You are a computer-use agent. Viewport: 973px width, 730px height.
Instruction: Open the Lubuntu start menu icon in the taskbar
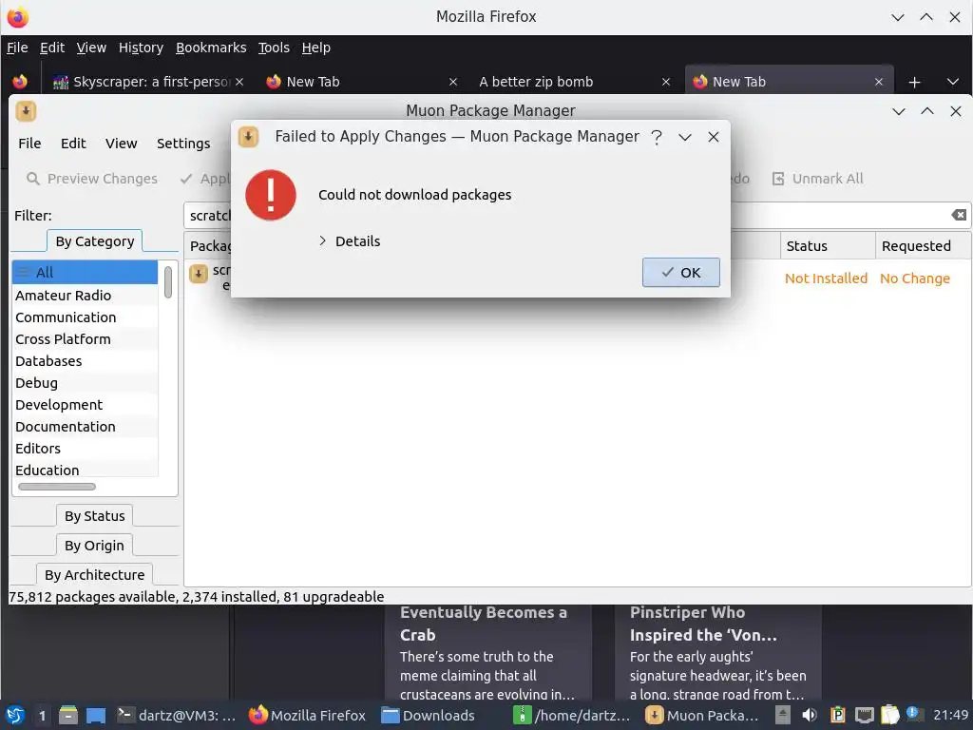[x=15, y=715]
